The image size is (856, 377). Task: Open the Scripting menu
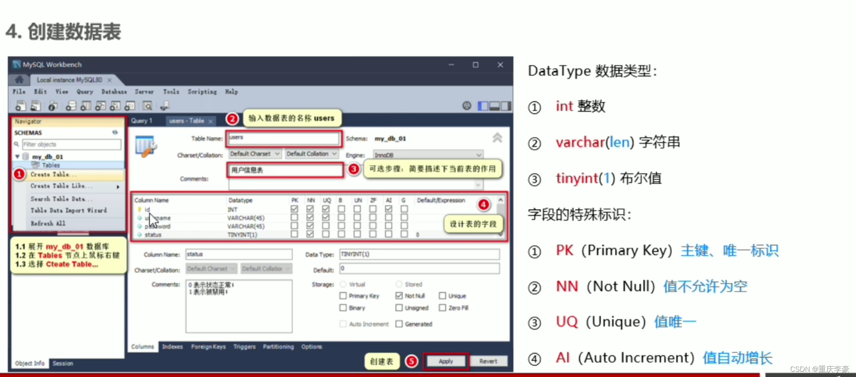202,92
